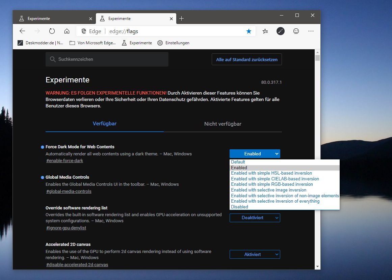The width and height of the screenshot is (392, 280).
Task: Open the Deaktiviert dropdown for software rendering
Action: pyautogui.click(x=255, y=218)
